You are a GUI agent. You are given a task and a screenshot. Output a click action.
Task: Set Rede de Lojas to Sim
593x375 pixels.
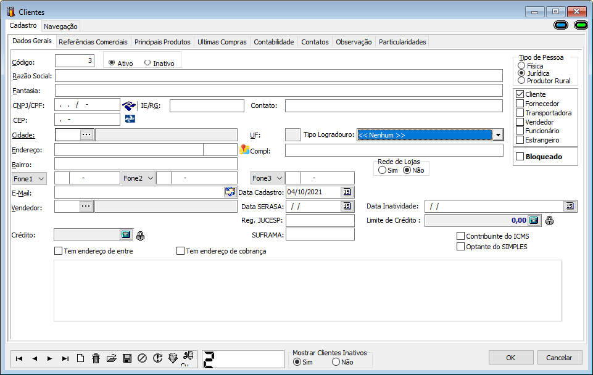[x=383, y=170]
